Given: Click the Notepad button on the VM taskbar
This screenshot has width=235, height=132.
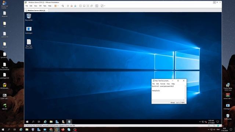Looking at the screenshot, I should 69,122.
